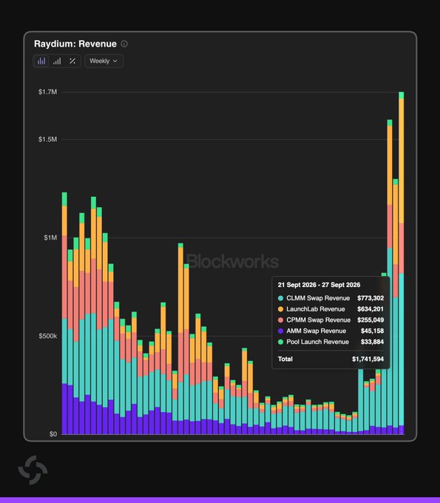
Task: Toggle the percentage view icon
Action: pyautogui.click(x=72, y=61)
